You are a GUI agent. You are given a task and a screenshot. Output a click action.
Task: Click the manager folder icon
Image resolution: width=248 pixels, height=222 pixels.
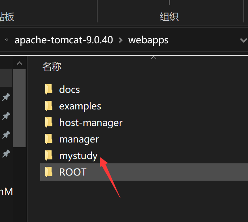pyautogui.click(x=49, y=139)
